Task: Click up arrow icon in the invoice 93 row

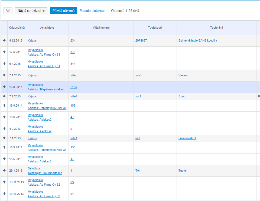Action: point(4,182)
